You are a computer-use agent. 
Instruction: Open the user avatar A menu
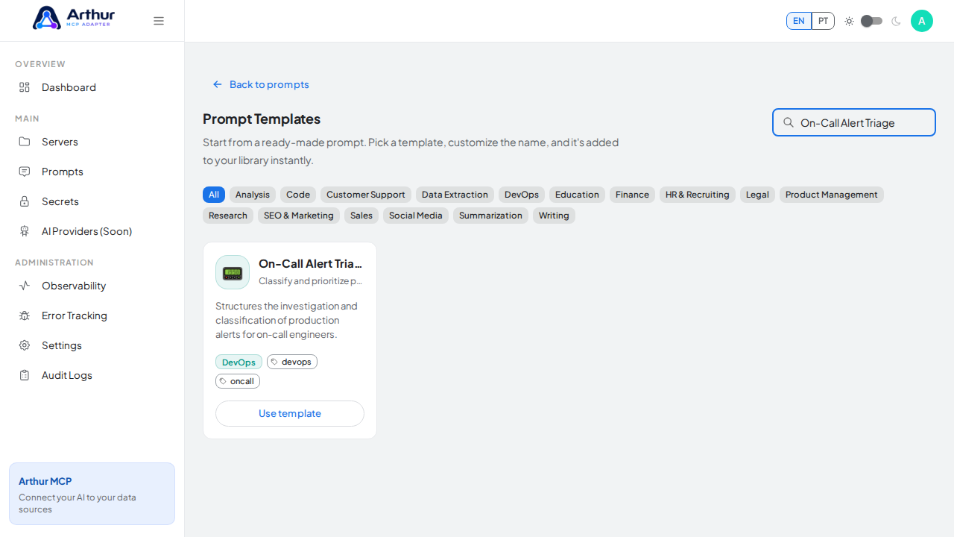coord(922,21)
